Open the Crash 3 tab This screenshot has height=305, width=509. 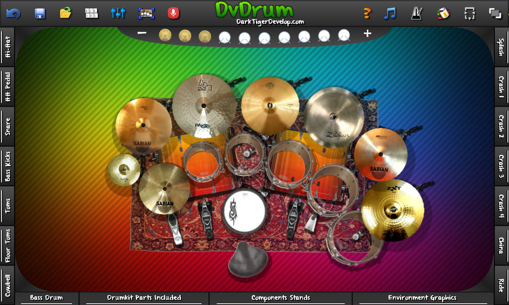(x=501, y=166)
